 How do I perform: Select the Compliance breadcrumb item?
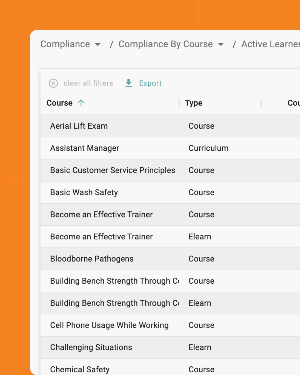tap(65, 44)
